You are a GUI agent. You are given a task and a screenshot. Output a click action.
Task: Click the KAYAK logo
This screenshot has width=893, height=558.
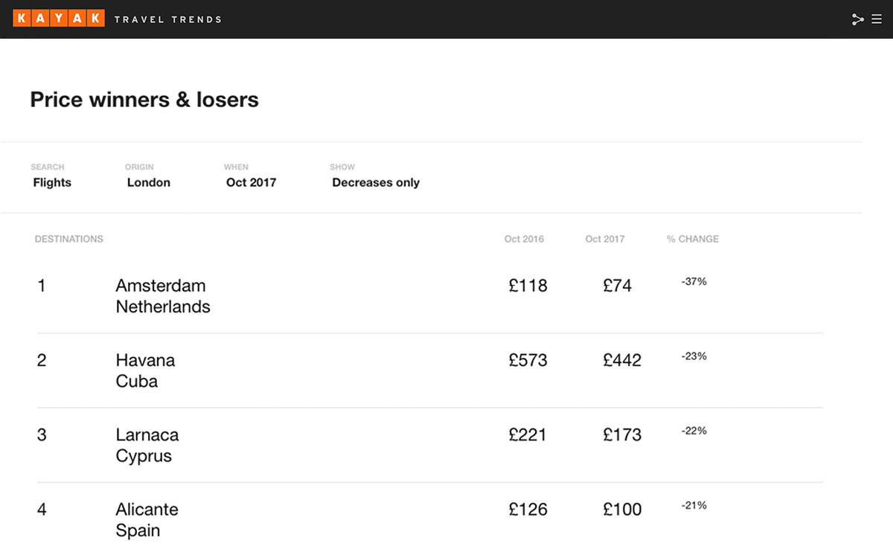click(x=59, y=19)
